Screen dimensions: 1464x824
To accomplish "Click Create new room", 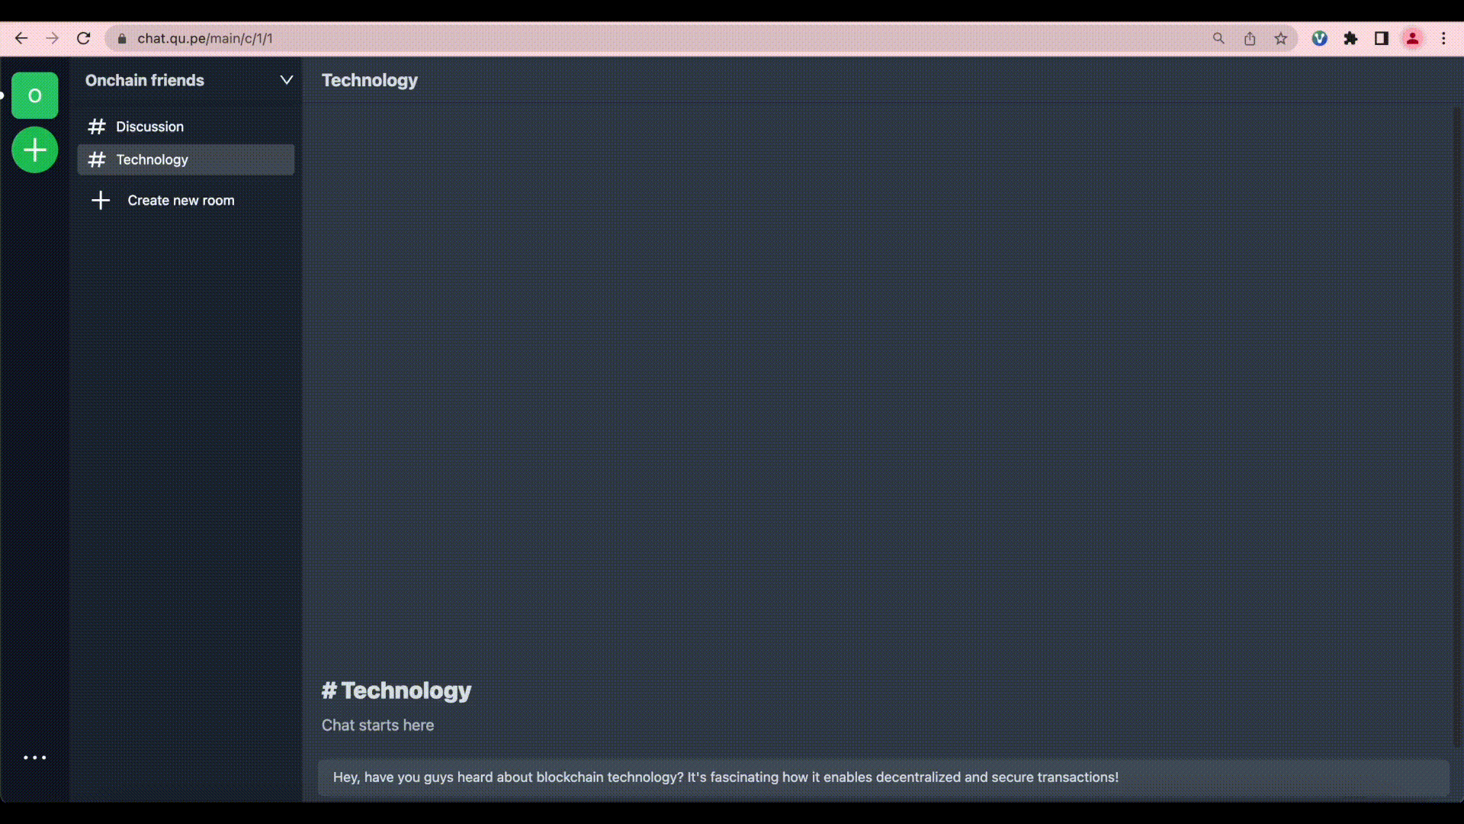I will click(x=181, y=201).
